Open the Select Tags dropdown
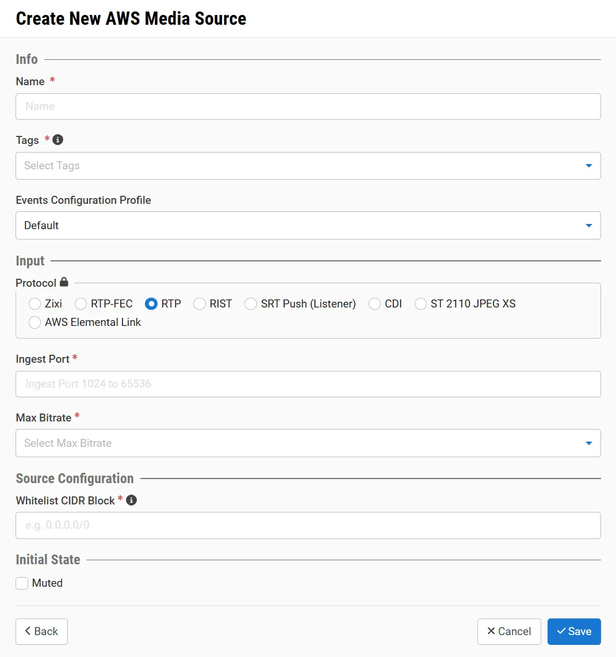616x657 pixels. [308, 166]
